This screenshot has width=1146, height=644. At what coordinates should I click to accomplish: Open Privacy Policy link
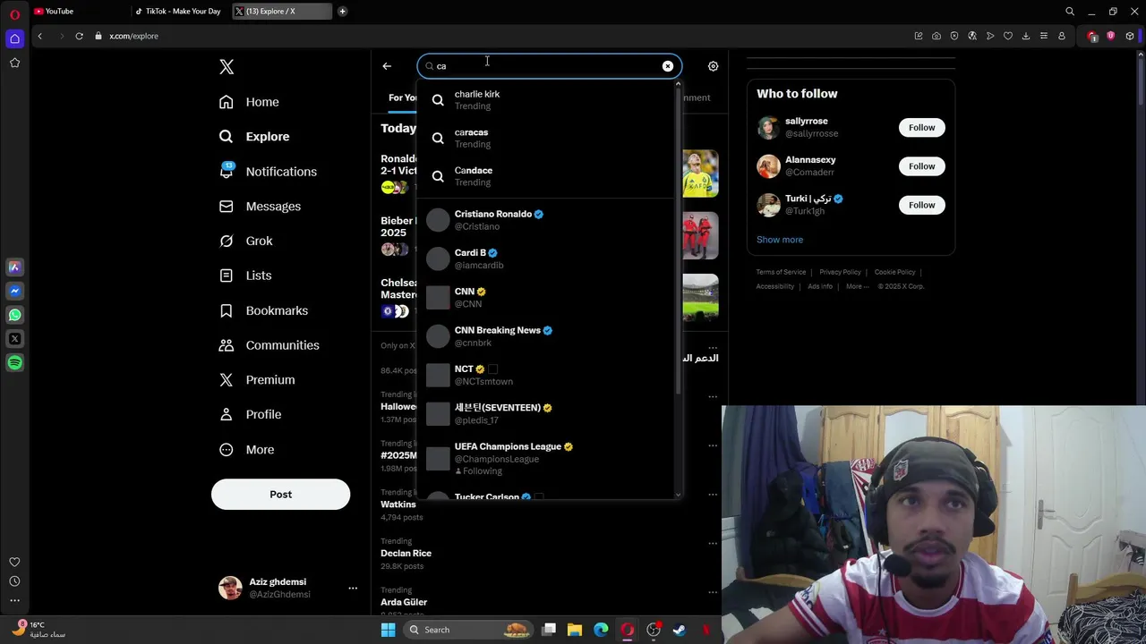(840, 272)
